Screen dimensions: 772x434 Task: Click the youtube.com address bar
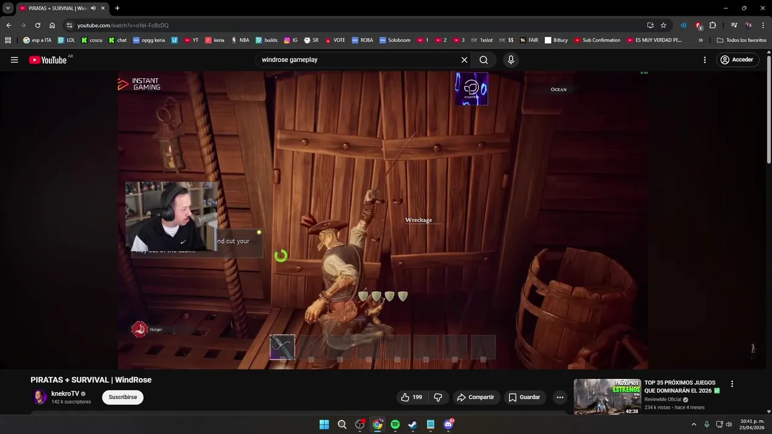coord(356,25)
